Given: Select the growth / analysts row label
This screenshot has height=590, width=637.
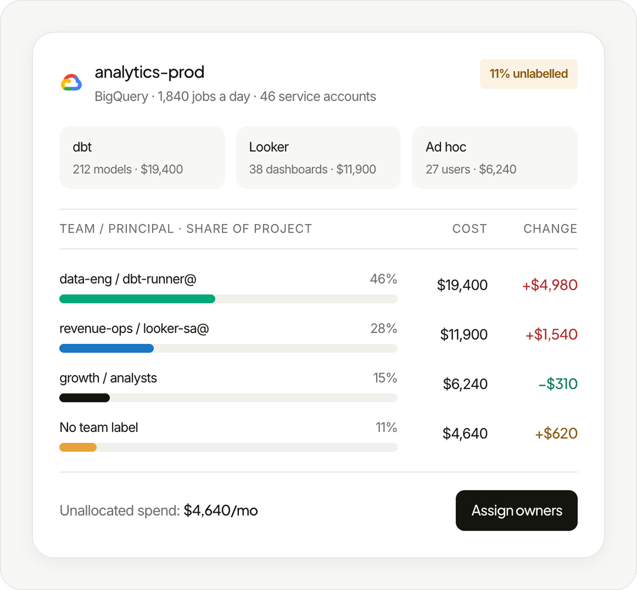Looking at the screenshot, I should (x=108, y=378).
